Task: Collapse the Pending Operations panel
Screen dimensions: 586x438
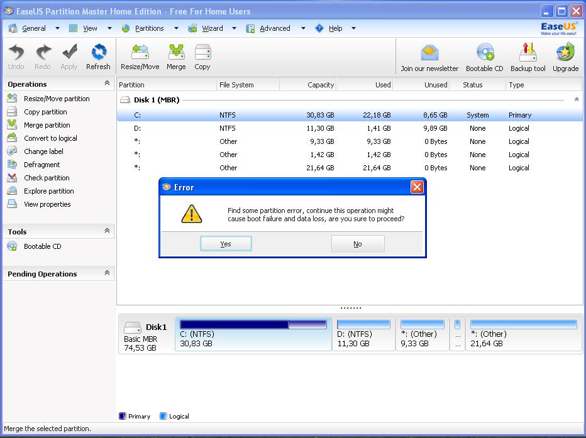Action: [x=107, y=273]
